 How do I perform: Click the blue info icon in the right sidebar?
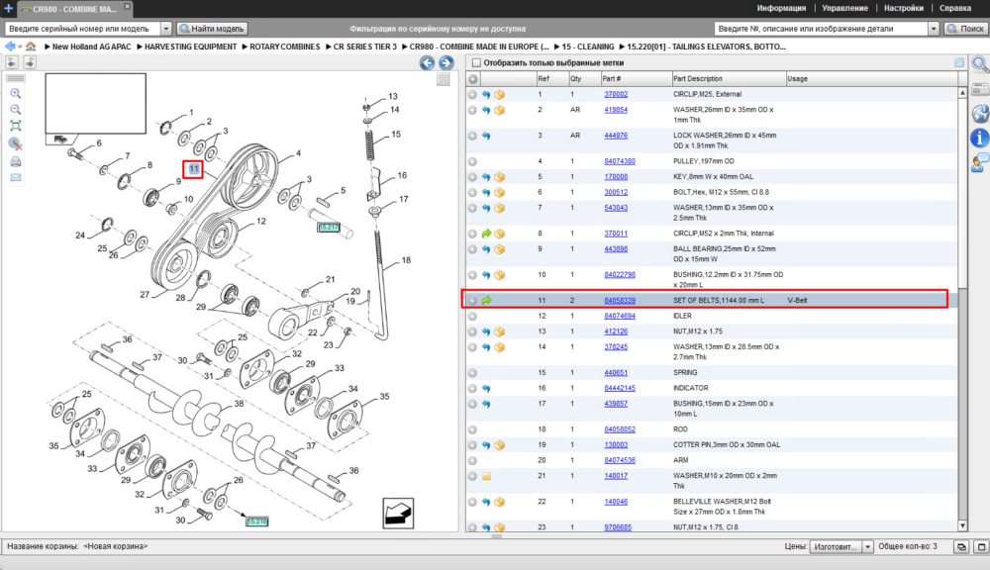pyautogui.click(x=979, y=138)
